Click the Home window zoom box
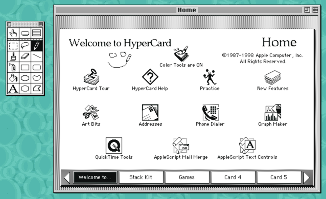The height and width of the screenshot is (199, 326). pos(307,10)
